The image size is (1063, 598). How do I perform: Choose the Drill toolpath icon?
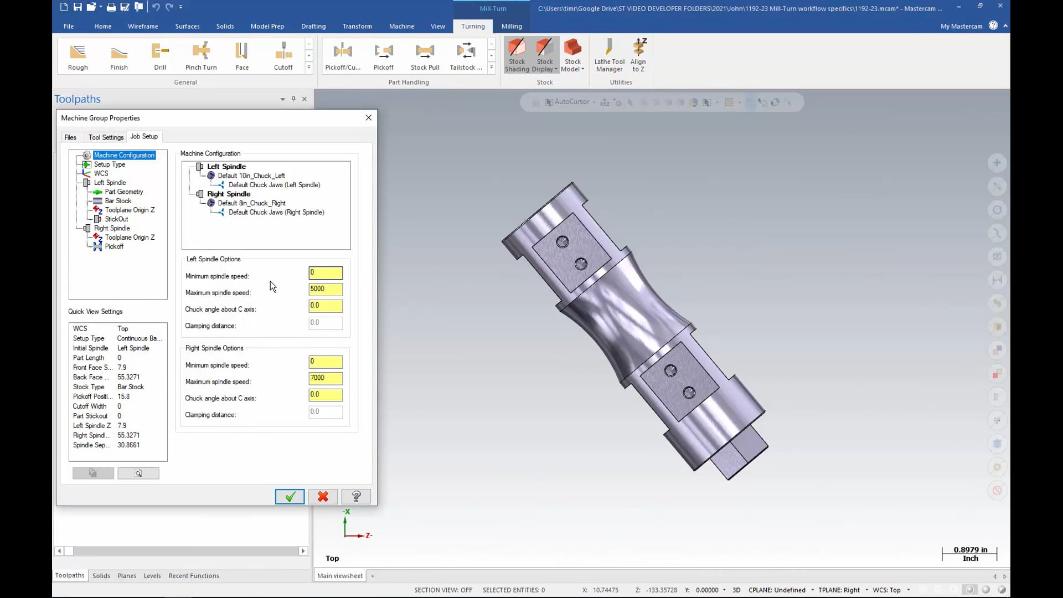[160, 56]
